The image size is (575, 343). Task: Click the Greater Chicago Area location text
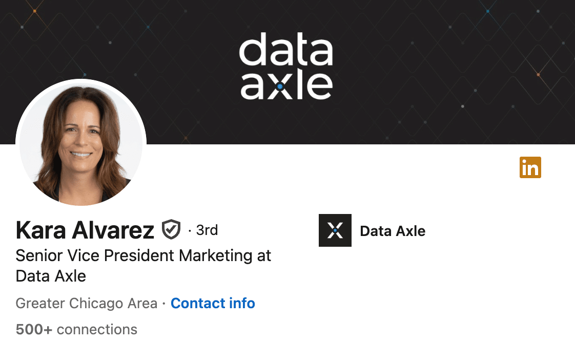click(86, 303)
